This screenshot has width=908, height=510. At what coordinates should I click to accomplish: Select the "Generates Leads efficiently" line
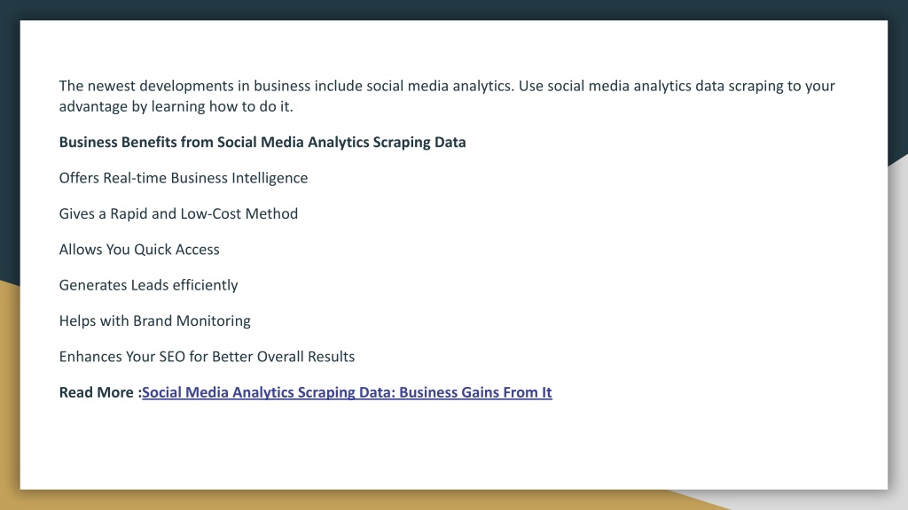point(148,285)
